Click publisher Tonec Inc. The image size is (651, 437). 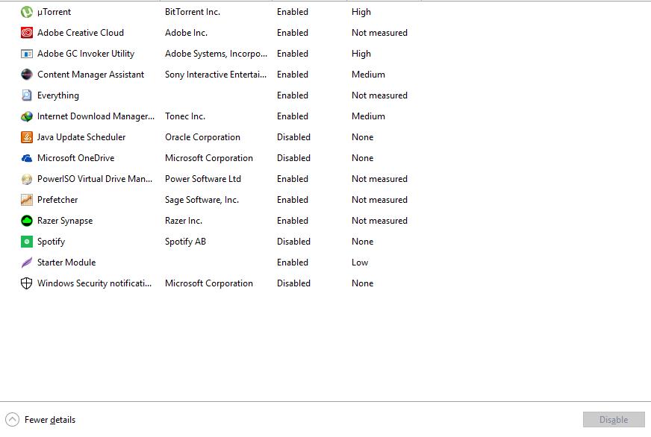tap(185, 116)
